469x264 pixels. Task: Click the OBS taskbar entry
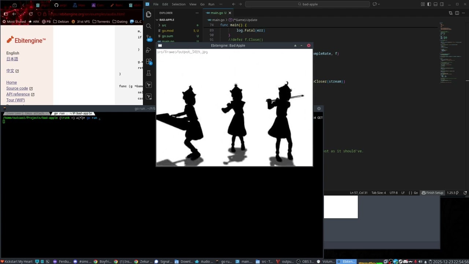point(306,261)
